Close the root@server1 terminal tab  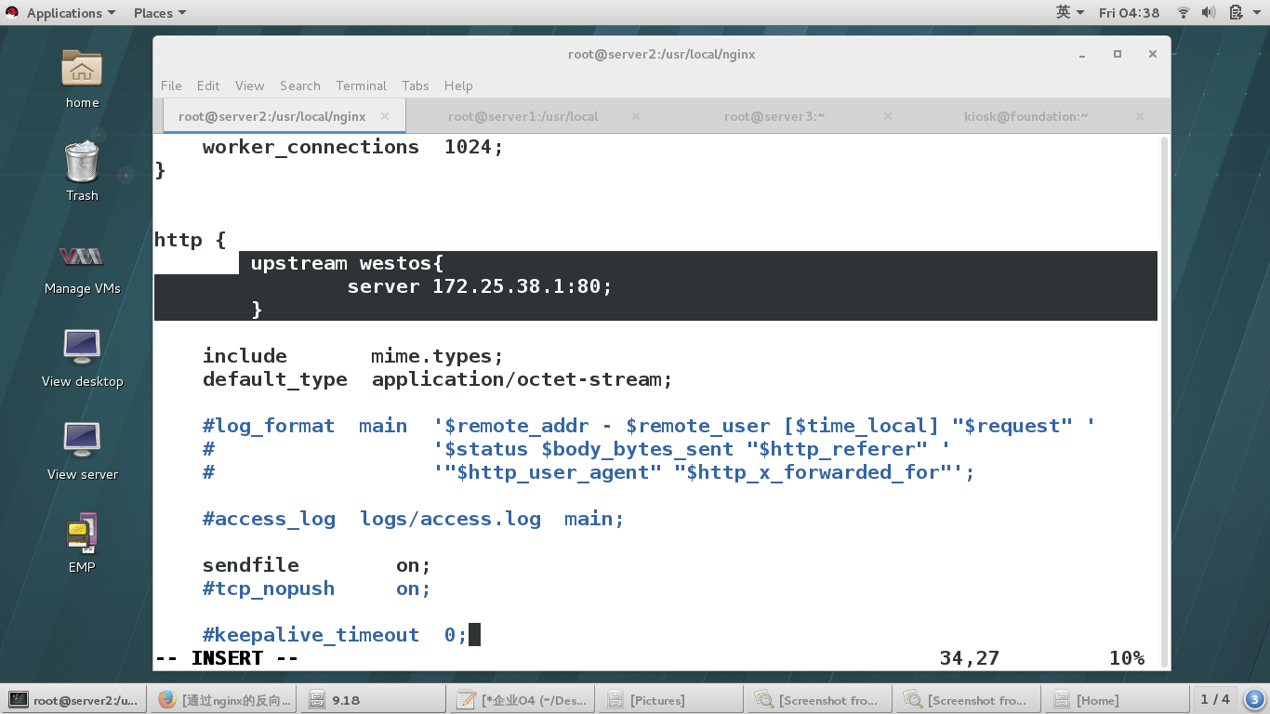[x=636, y=116]
